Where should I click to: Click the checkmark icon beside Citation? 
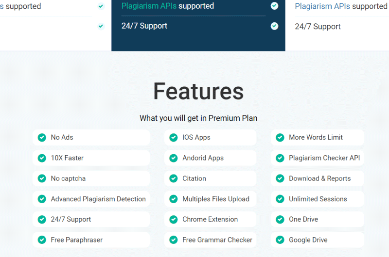[x=174, y=178]
